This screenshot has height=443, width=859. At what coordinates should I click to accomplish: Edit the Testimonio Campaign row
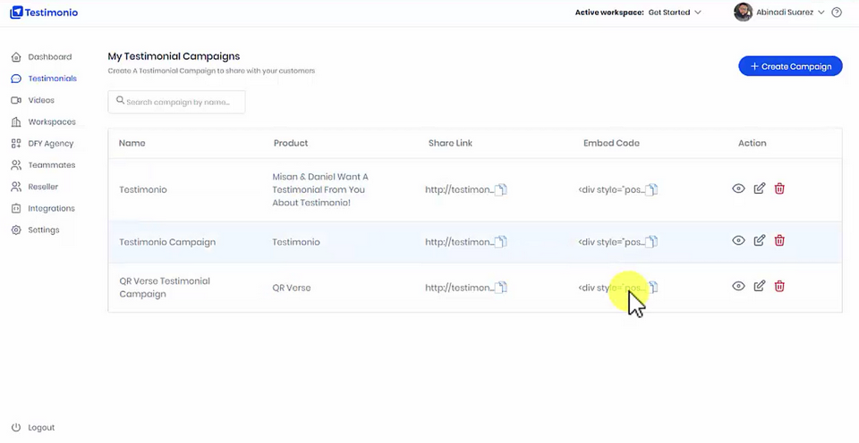point(760,240)
